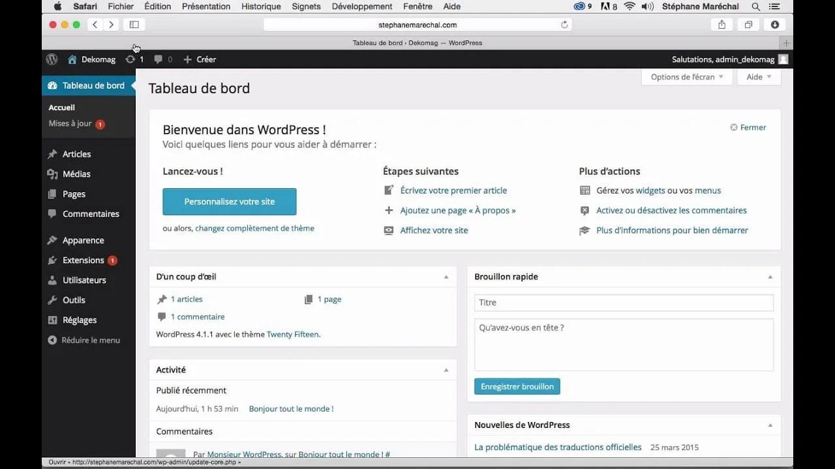835x469 pixels.
Task: Open the Signets menu
Action: (x=306, y=7)
